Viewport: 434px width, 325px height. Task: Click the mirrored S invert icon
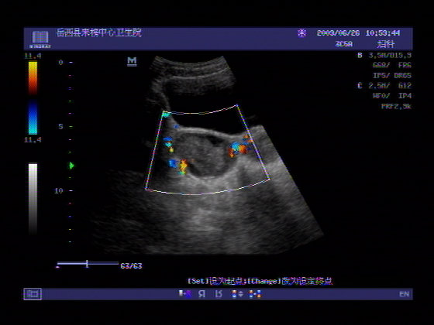[219, 294]
